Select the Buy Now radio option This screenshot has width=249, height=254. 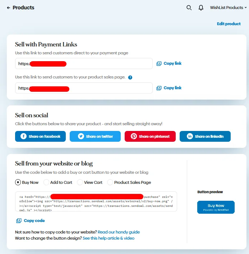click(18, 182)
